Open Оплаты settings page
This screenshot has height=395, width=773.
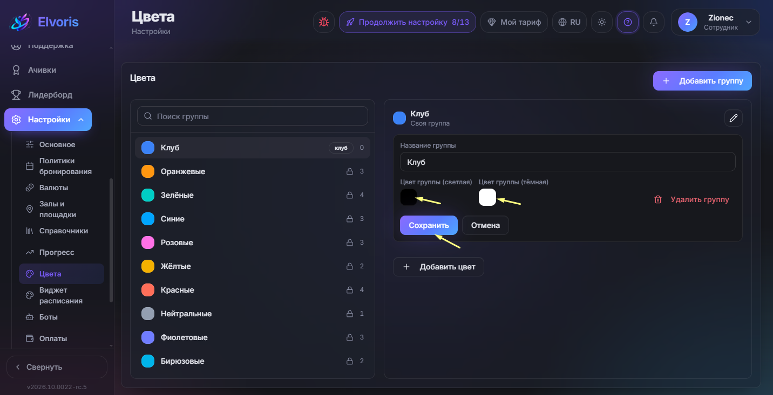pos(53,338)
